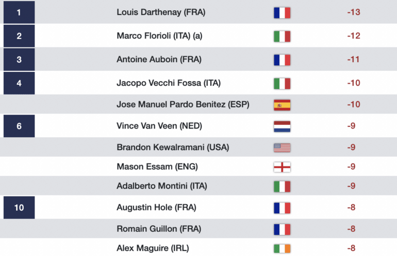Click the Netherlands flag beside Vince Van Veen
This screenshot has height=256, width=397.
tap(282, 126)
